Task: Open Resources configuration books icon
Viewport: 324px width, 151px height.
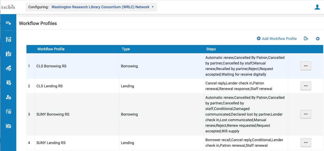Action: (x=8, y=54)
